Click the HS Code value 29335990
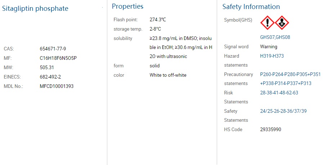 pos(271,129)
